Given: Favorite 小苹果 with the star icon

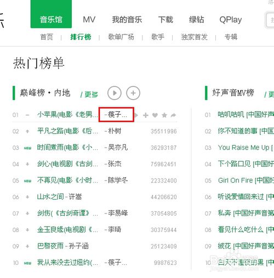Looking at the screenshot, I should [x=164, y=115].
